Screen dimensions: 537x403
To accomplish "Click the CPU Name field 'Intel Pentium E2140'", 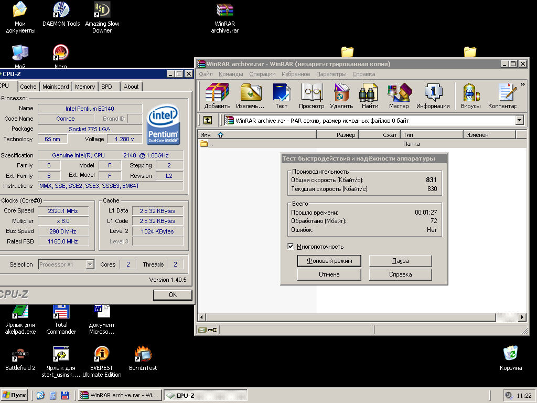I will [90, 109].
